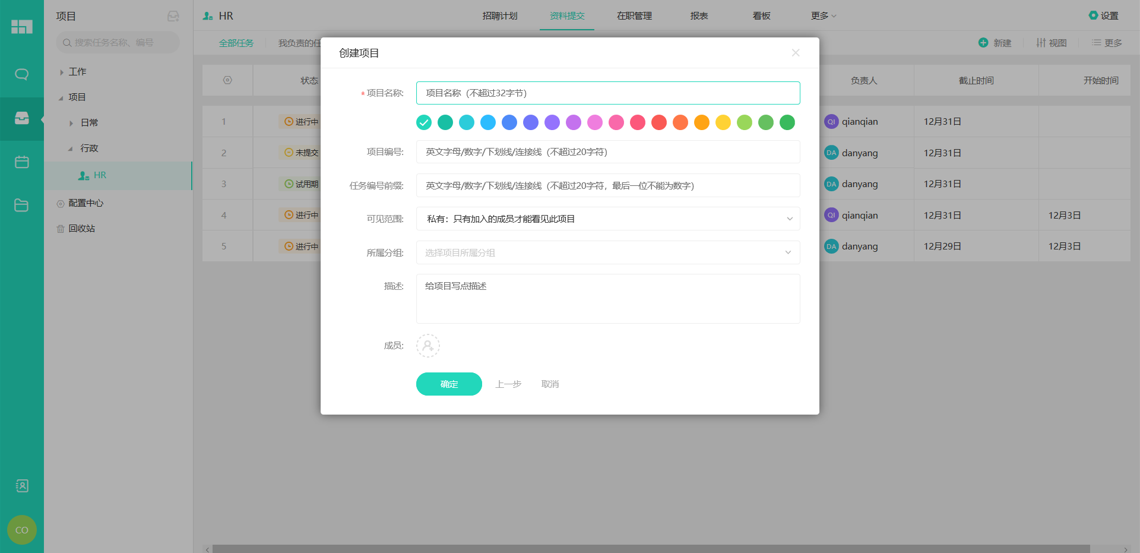Click the dashboard grid logo icon
Viewport: 1140px width, 553px height.
(22, 27)
